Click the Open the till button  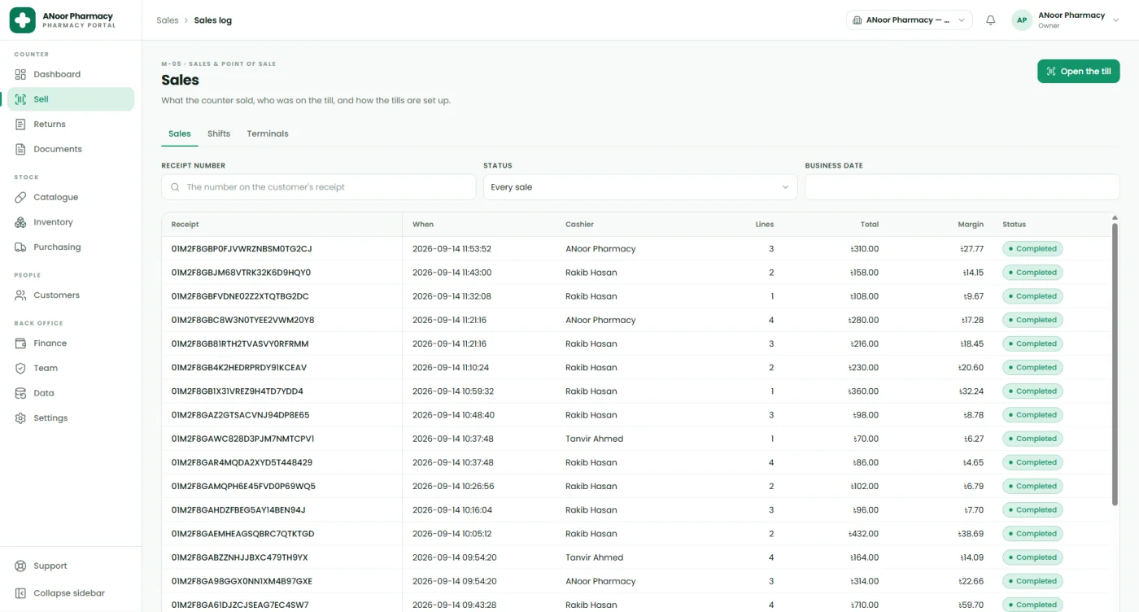(1078, 72)
